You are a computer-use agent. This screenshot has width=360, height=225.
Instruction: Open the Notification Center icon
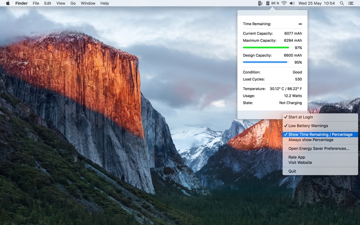351,3
